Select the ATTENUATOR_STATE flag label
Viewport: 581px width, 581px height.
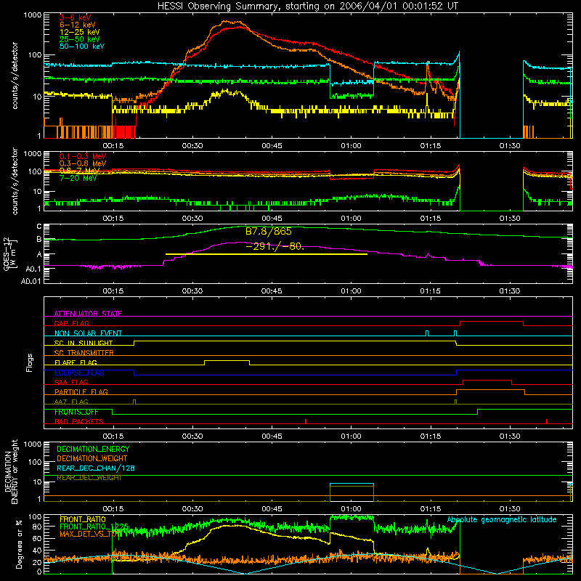(88, 314)
